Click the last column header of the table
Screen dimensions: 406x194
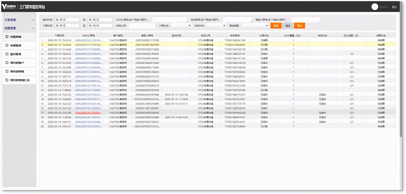click(381, 35)
